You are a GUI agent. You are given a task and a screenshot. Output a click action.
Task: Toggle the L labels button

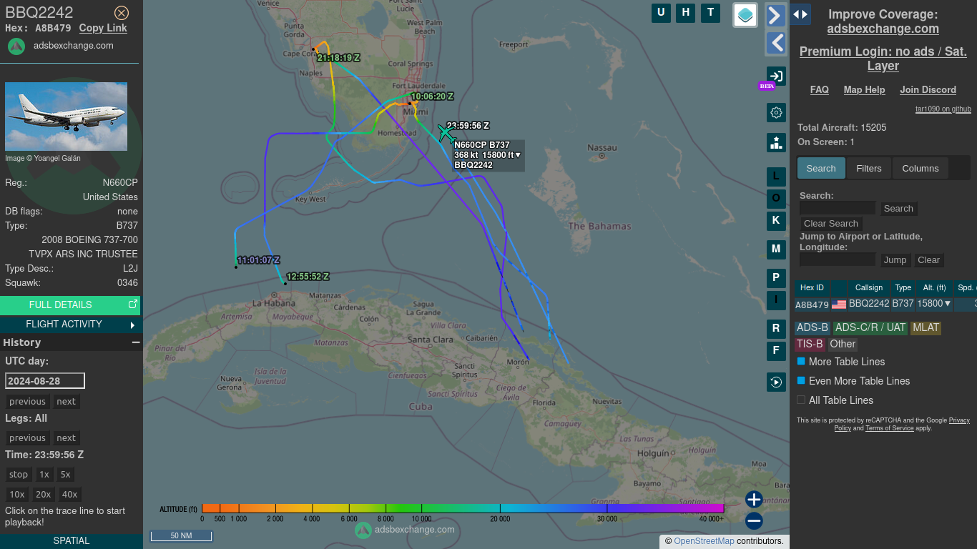pos(776,176)
